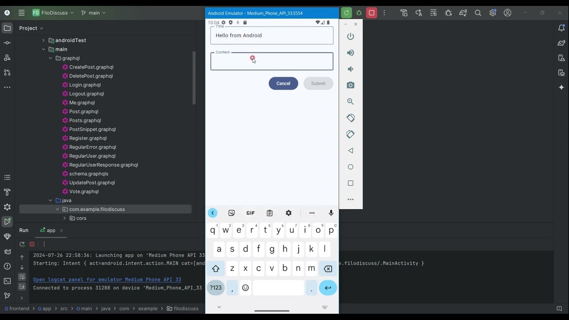Image resolution: width=569 pixels, height=320 pixels.
Task: Open the user account icon
Action: (x=508, y=13)
